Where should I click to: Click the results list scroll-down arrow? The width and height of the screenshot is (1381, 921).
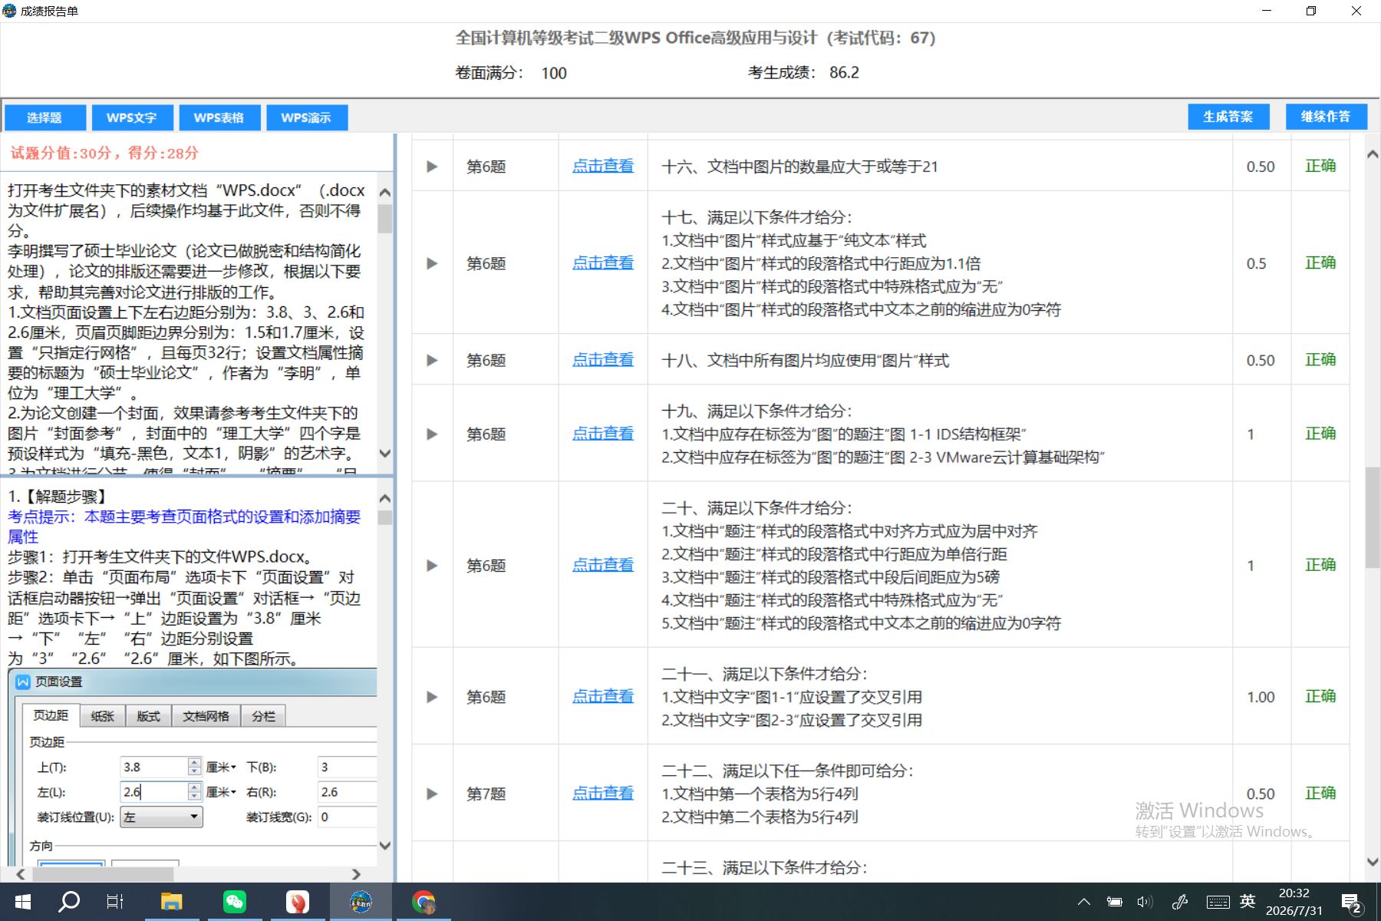1373,862
